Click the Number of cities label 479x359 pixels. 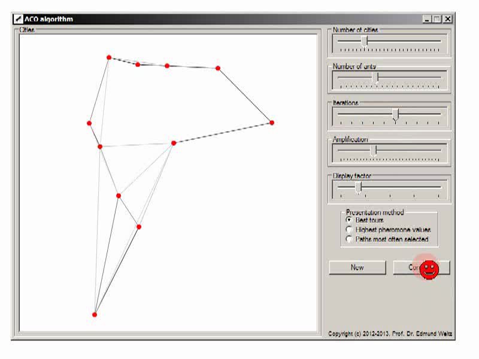click(x=355, y=30)
